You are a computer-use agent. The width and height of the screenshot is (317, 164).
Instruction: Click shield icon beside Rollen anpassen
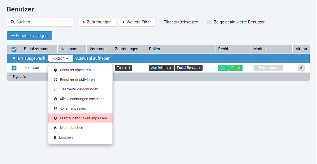[55, 108]
